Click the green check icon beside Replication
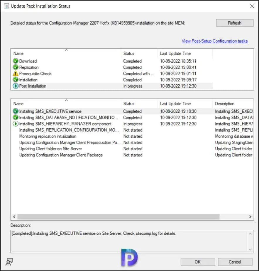Image resolution: width=259 pixels, height=271 pixels. tap(15, 67)
